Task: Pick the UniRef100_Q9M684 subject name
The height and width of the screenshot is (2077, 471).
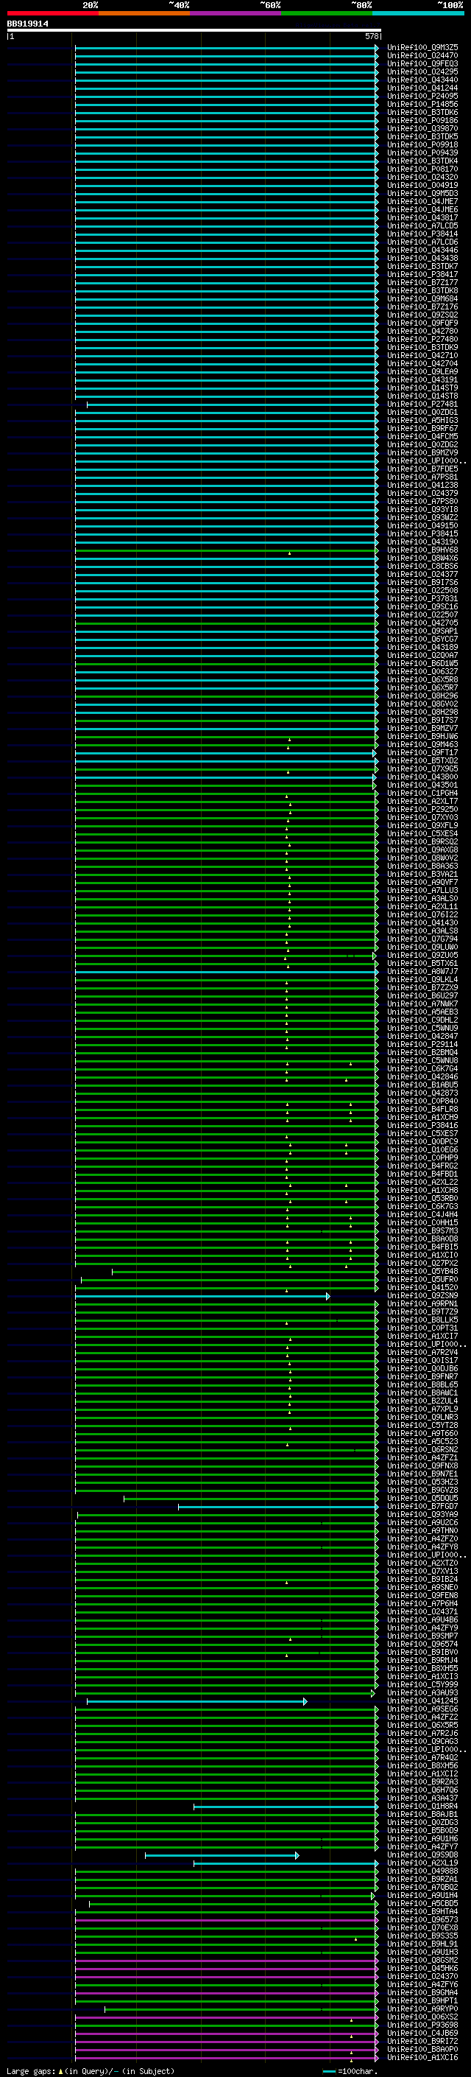Action: coord(422,298)
